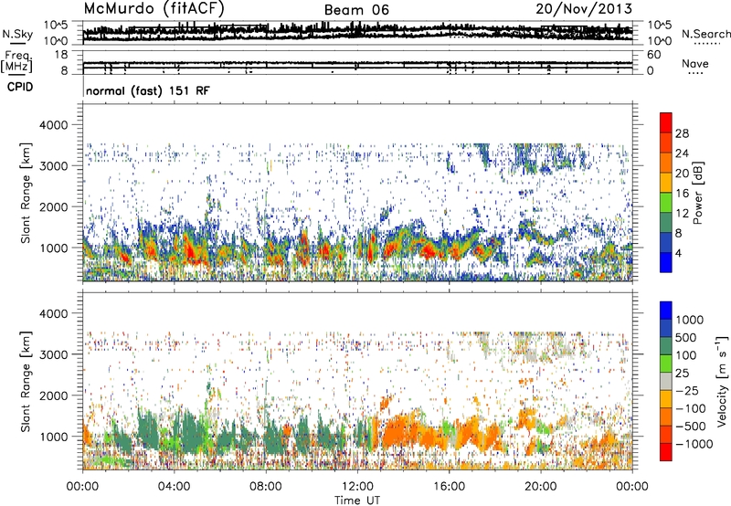The width and height of the screenshot is (731, 506).
Task: Click the 'Slant Range [km]' label of velocity panel
Action: point(26,381)
